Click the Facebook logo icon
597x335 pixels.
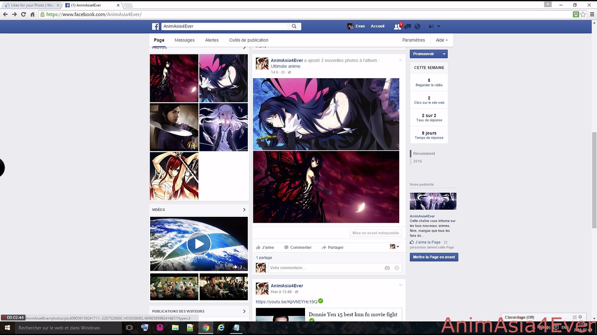point(156,27)
